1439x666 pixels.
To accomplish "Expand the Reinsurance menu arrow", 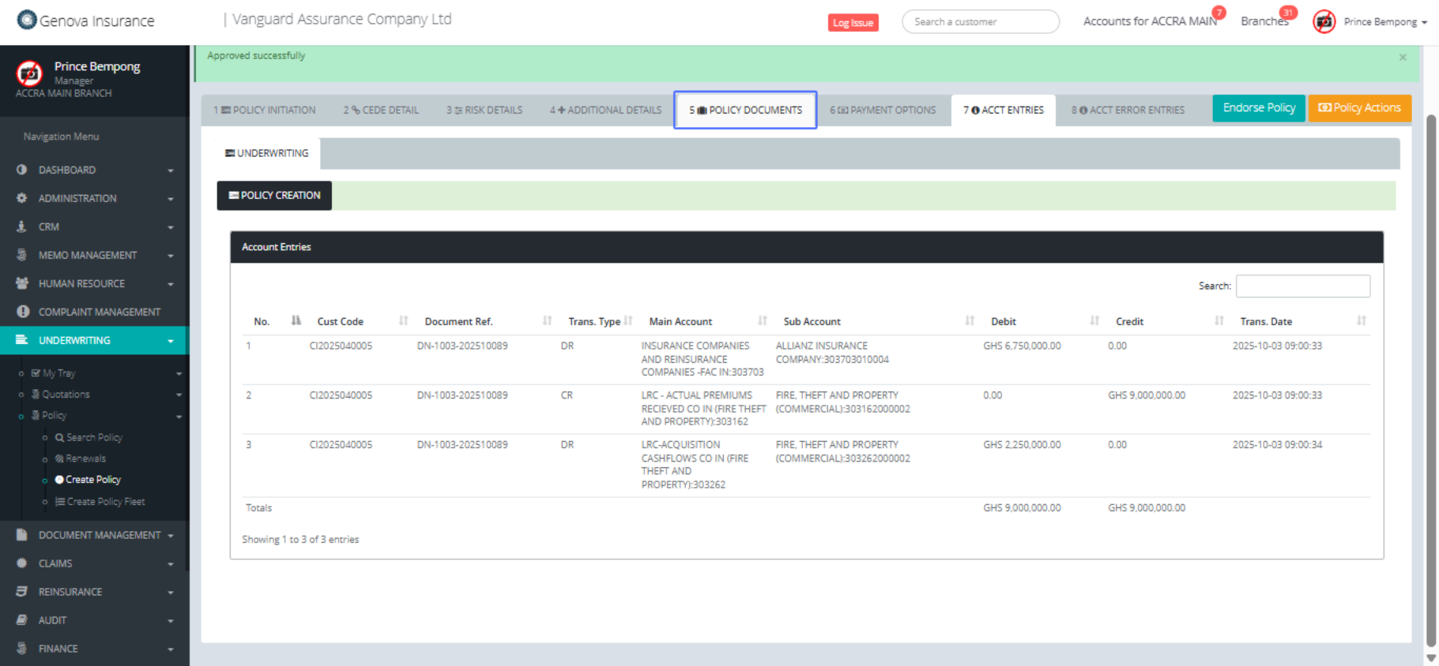I will 171,593.
